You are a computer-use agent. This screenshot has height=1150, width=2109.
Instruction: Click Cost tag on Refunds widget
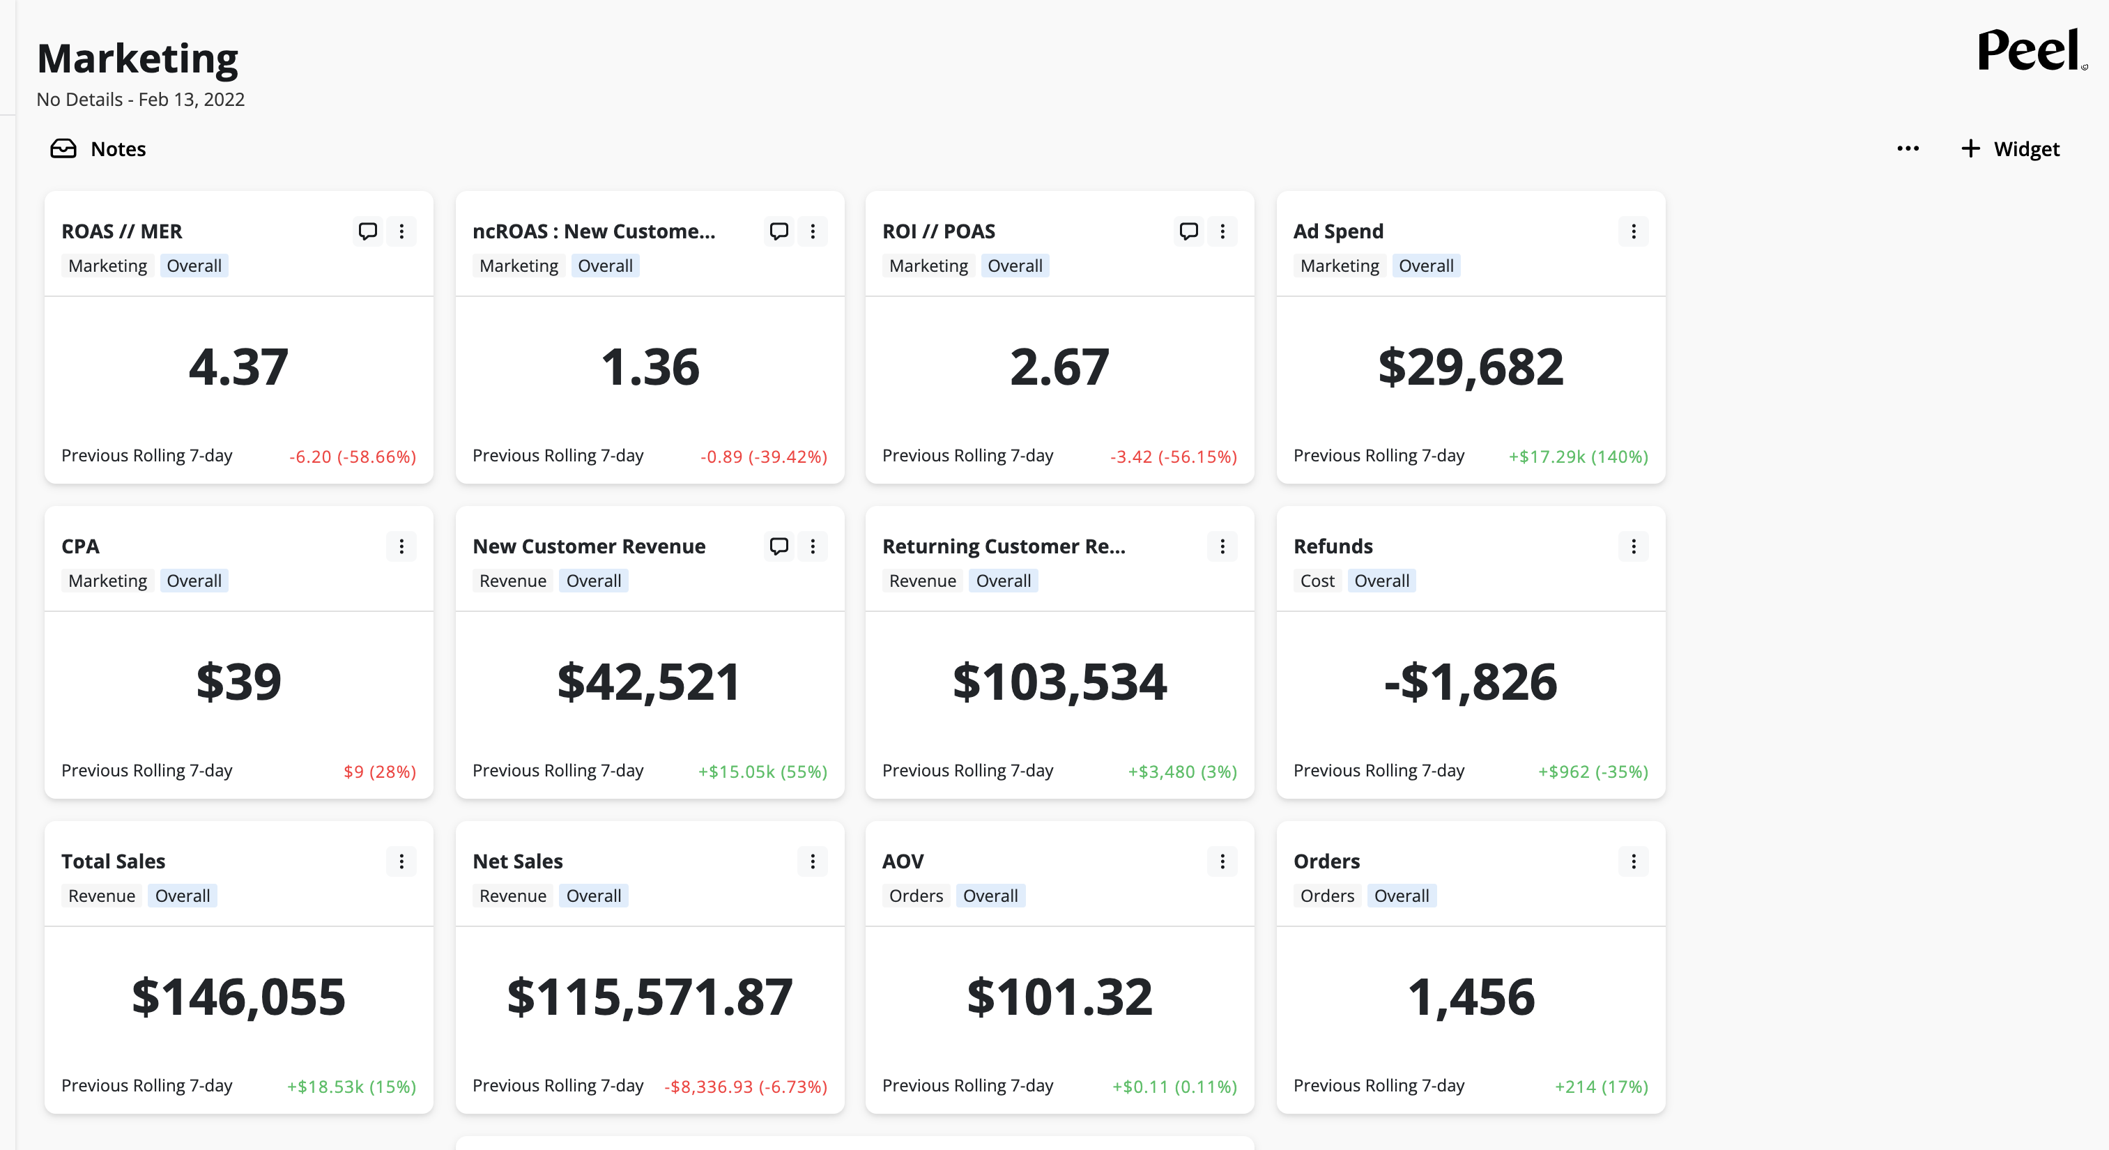[x=1317, y=581]
